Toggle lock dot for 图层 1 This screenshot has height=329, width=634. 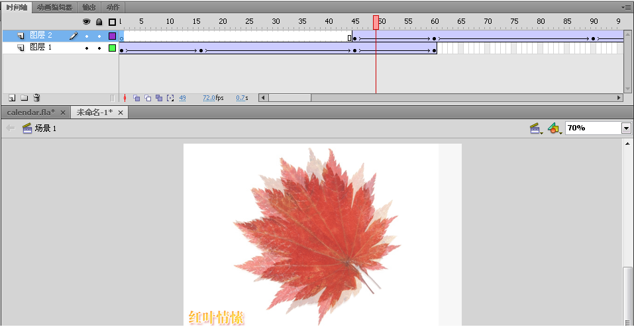point(99,48)
